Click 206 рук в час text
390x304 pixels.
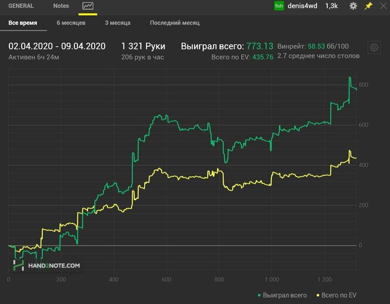[x=143, y=57]
